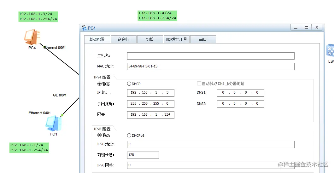Click the 主机名 input field
The width and height of the screenshot is (334, 173).
[211, 56]
